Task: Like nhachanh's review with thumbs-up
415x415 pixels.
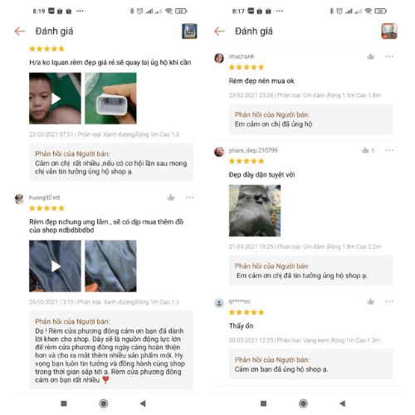Action: click(x=370, y=56)
